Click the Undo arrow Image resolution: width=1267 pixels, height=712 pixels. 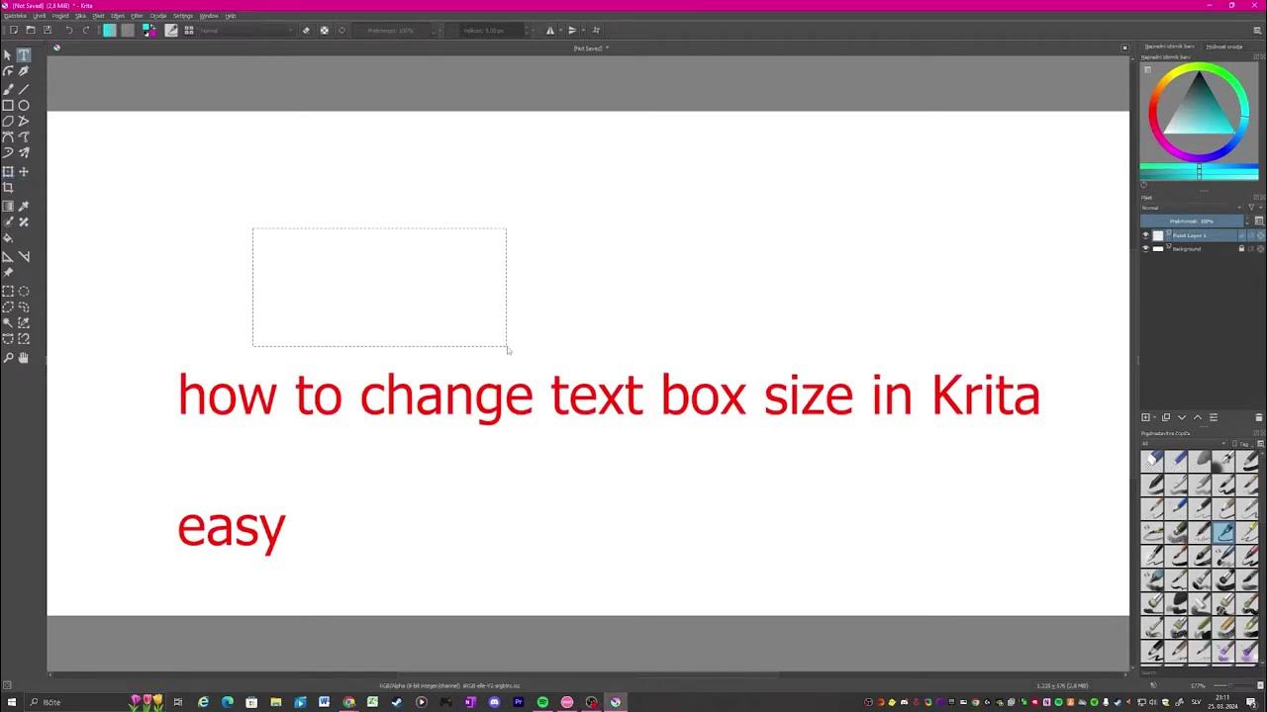click(69, 30)
